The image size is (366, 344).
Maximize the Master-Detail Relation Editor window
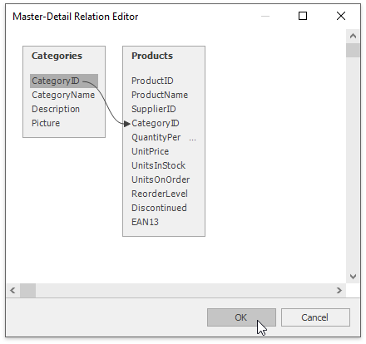pos(303,16)
